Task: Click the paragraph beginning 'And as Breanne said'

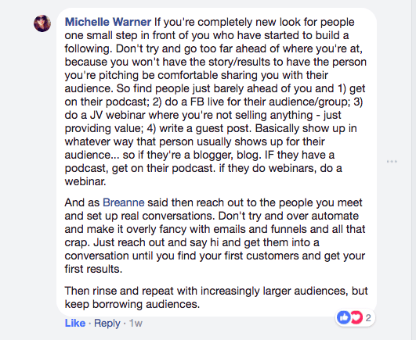Action: (x=216, y=236)
